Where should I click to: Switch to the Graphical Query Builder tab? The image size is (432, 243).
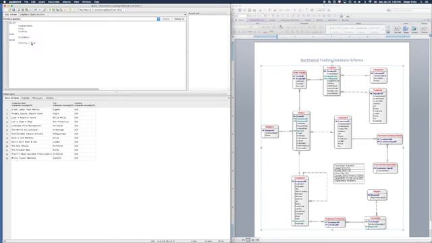(32, 14)
